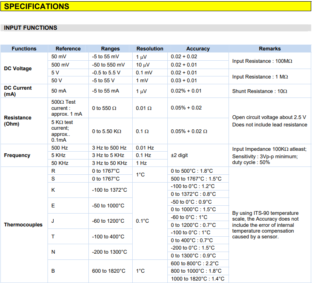Click the Thermocouples row label
The height and width of the screenshot is (283, 312).
24,225
